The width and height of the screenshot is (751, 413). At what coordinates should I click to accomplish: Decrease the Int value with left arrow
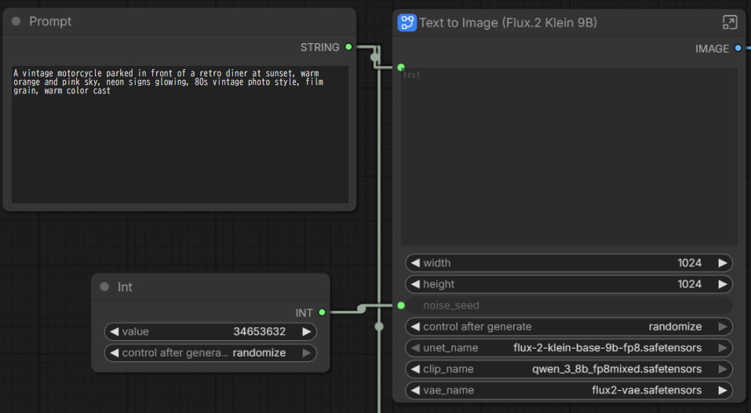(x=114, y=331)
